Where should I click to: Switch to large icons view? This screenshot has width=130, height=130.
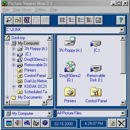62,20
